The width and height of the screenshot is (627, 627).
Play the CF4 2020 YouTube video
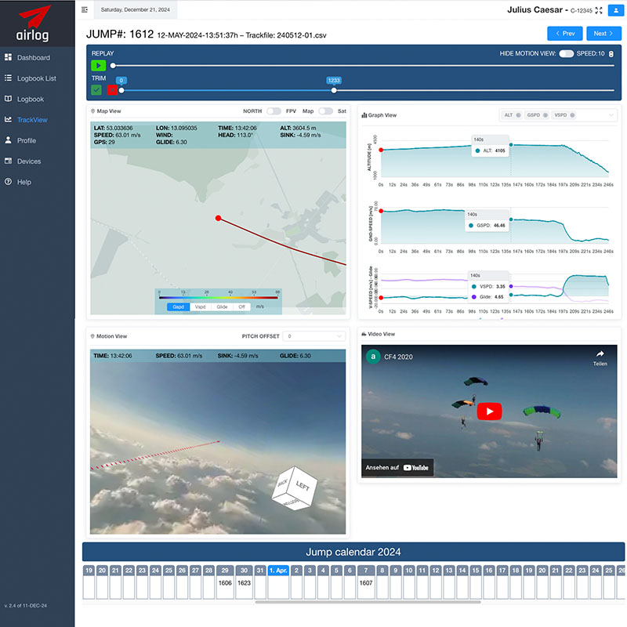(x=490, y=411)
